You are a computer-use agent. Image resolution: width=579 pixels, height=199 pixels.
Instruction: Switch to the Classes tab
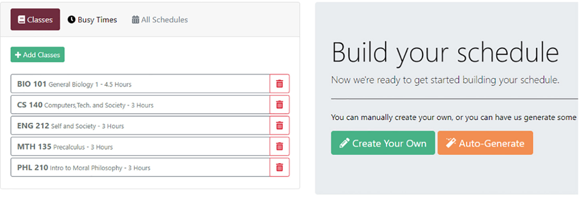coord(35,20)
